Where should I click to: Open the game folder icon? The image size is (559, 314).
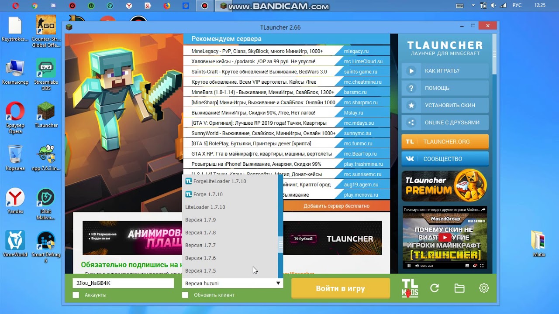click(459, 288)
